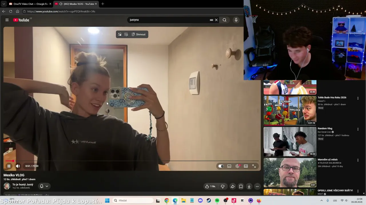Open more actions for the video
366x205 pixels.
(x=257, y=186)
